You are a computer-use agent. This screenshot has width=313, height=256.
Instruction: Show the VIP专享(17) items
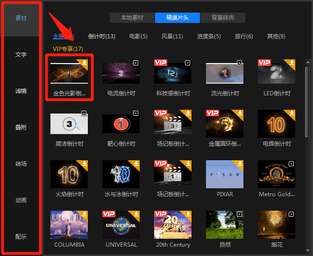(x=68, y=49)
